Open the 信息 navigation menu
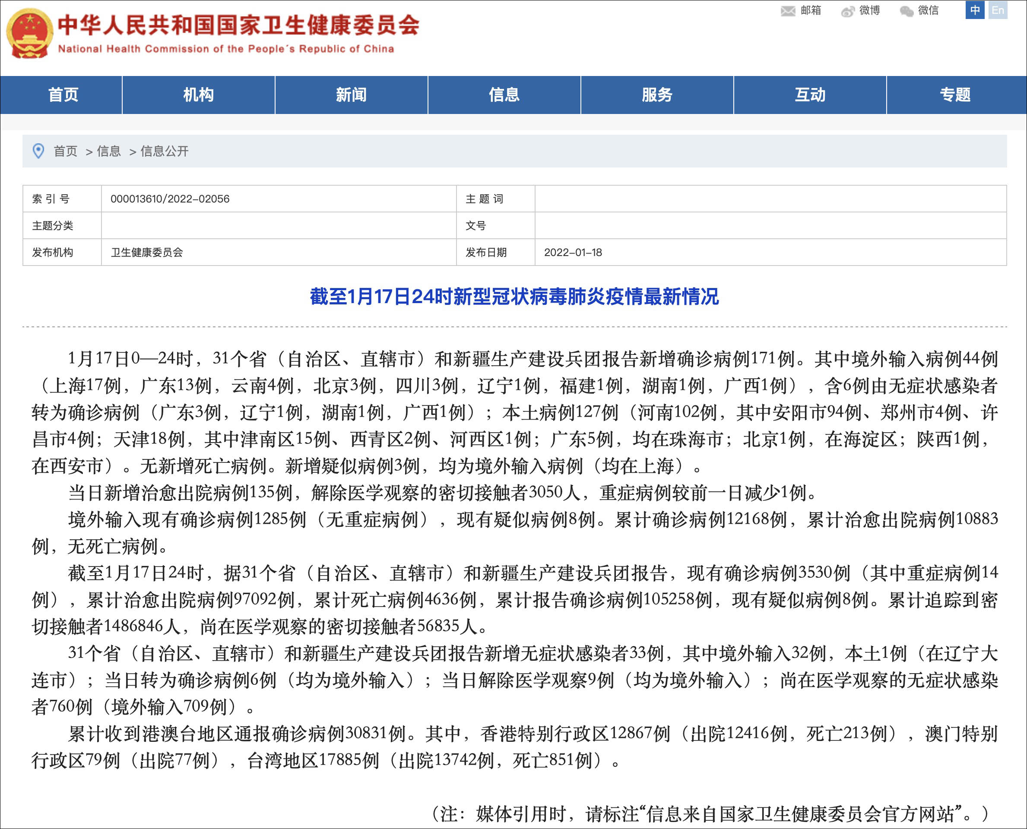 pyautogui.click(x=504, y=95)
